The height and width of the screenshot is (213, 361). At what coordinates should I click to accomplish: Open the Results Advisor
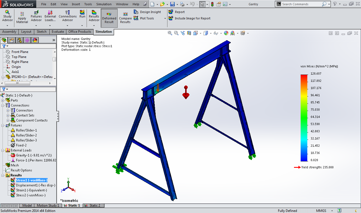tap(94, 16)
